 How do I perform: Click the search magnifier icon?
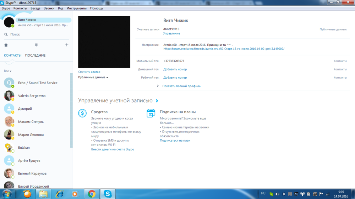pyautogui.click(x=6, y=34)
